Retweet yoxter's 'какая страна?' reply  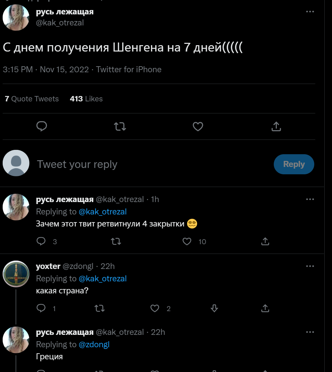click(100, 308)
